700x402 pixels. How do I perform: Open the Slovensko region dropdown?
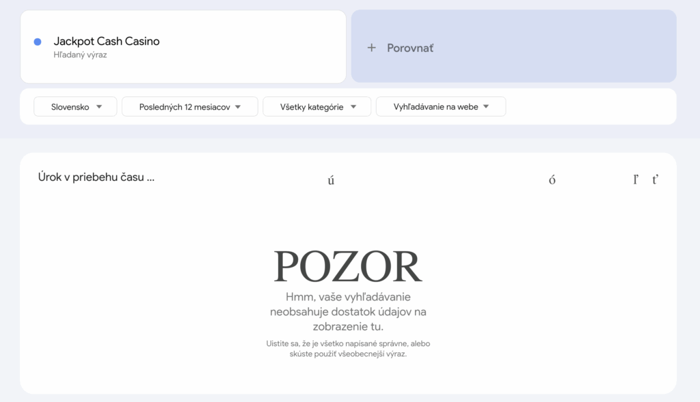click(75, 106)
